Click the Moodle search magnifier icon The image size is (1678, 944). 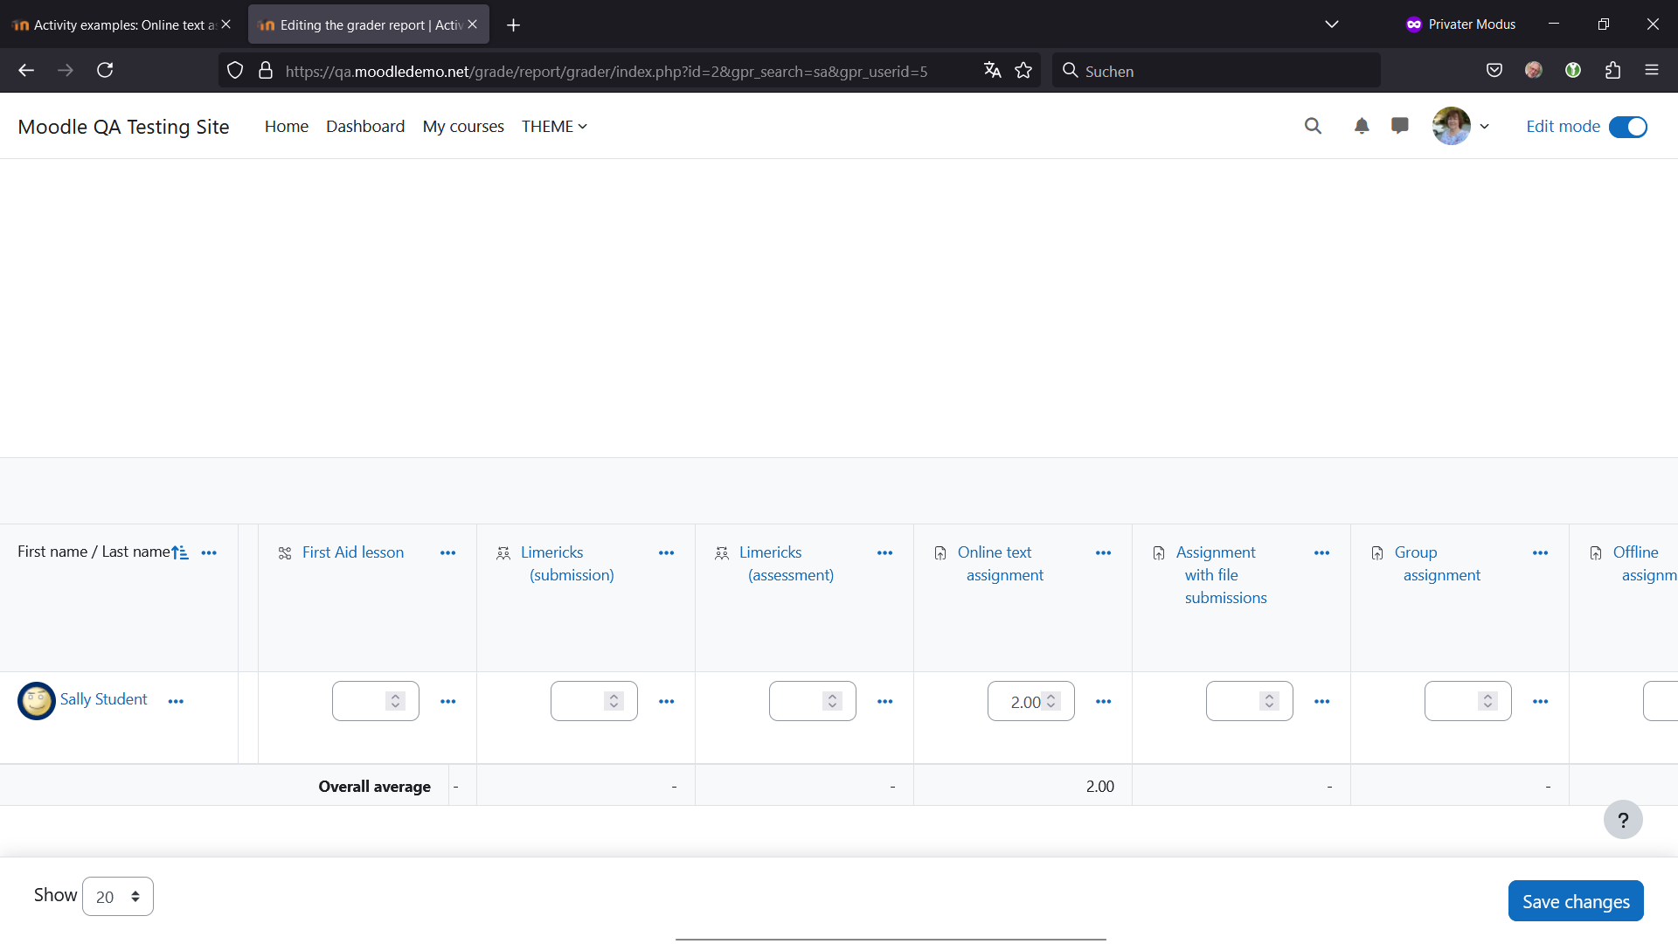point(1313,126)
